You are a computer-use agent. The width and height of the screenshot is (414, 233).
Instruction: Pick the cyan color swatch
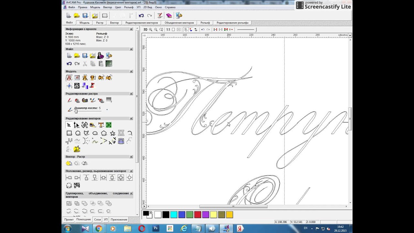tap(174, 215)
